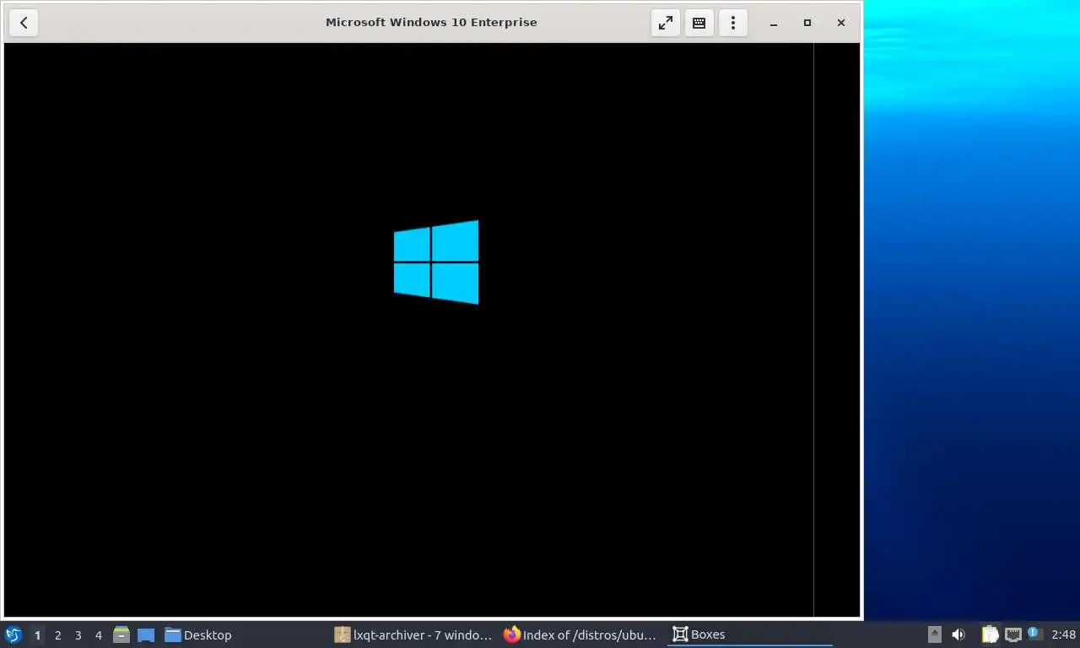Launch the file manager from the panel
The image size is (1080, 648).
121,634
